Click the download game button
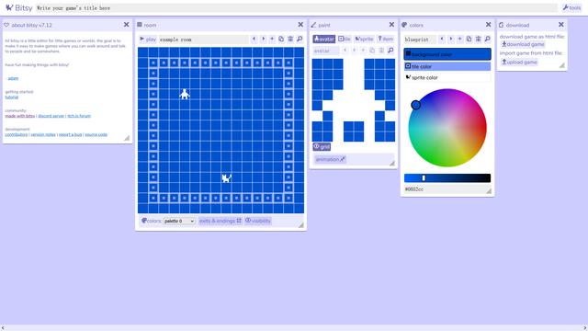588x331 pixels. tap(523, 44)
